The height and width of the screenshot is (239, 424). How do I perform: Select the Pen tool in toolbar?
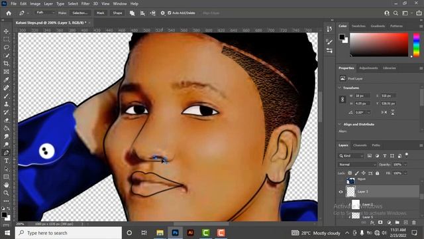coord(6,153)
